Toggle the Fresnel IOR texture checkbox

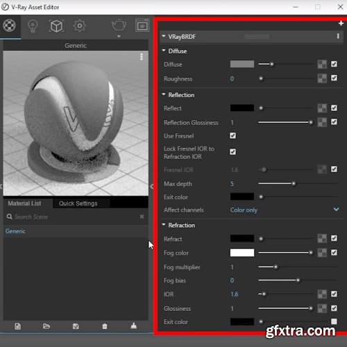(334, 169)
